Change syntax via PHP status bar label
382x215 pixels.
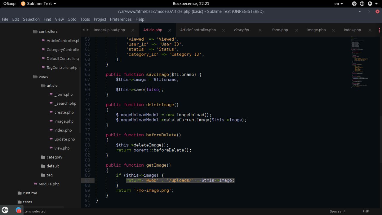click(366, 211)
